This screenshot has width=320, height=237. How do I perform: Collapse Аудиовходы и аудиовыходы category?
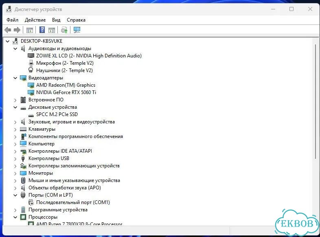[15, 48]
